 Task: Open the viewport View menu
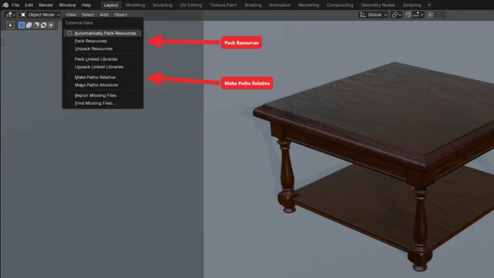click(71, 15)
